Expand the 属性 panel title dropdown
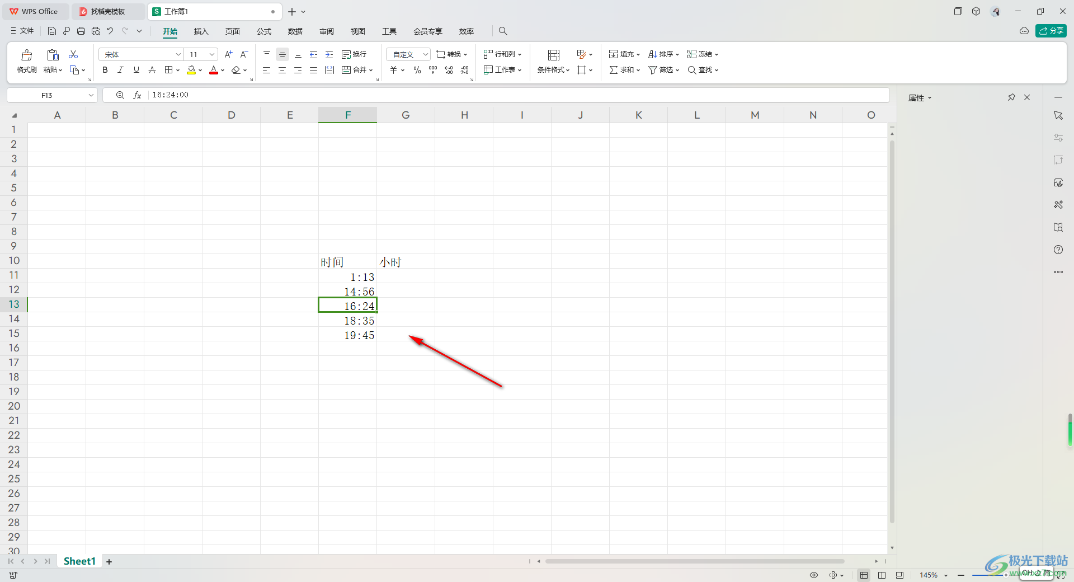Screen dimensions: 1074x582 [x=930, y=98]
